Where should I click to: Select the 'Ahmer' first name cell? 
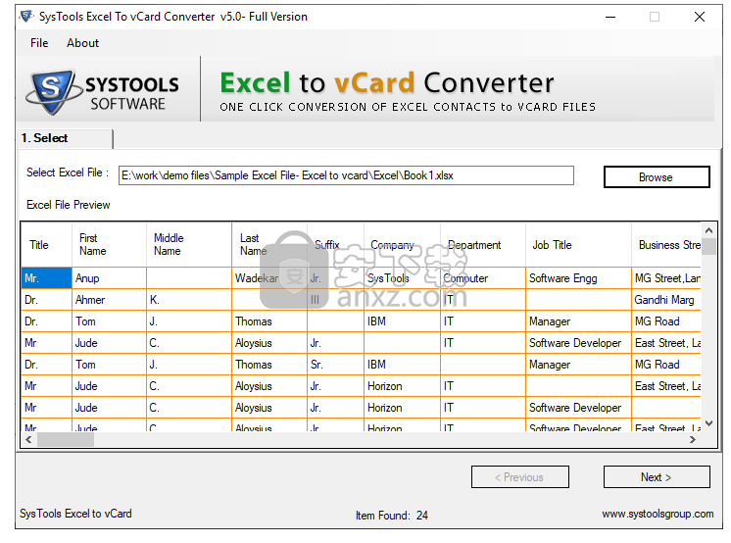tap(109, 300)
